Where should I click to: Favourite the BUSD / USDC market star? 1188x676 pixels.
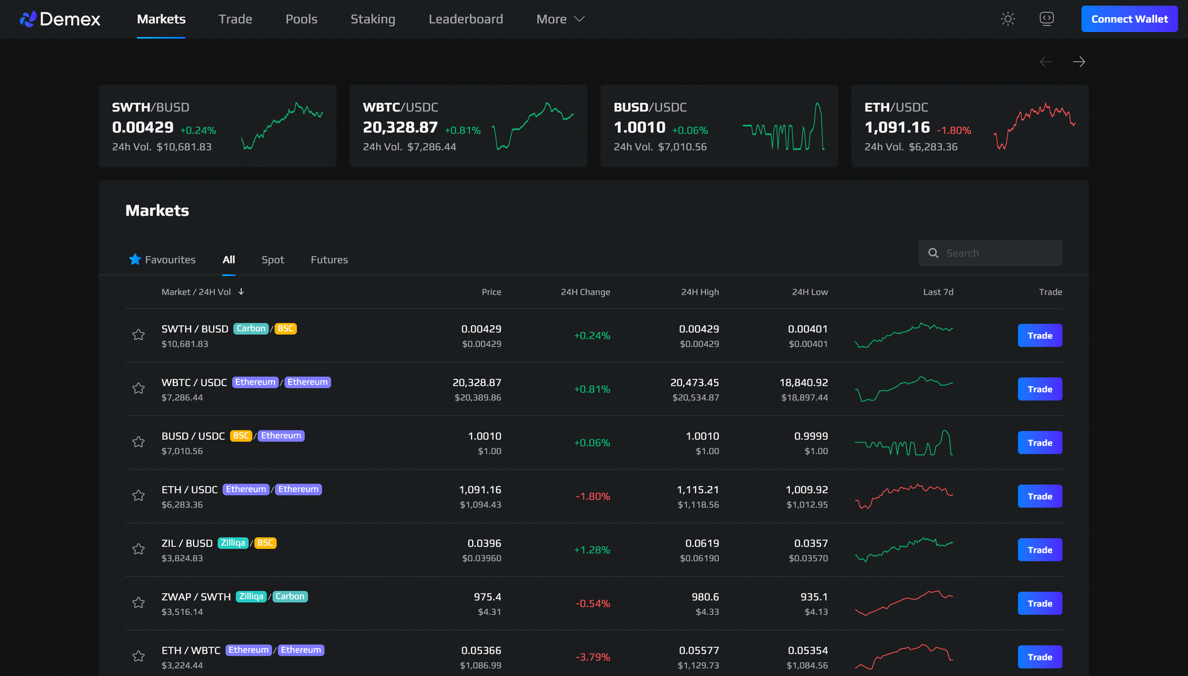click(x=138, y=442)
